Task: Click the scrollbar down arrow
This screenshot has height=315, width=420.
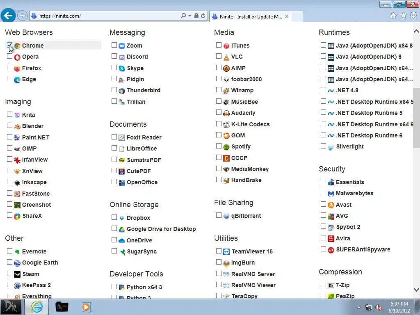Action: (416, 290)
